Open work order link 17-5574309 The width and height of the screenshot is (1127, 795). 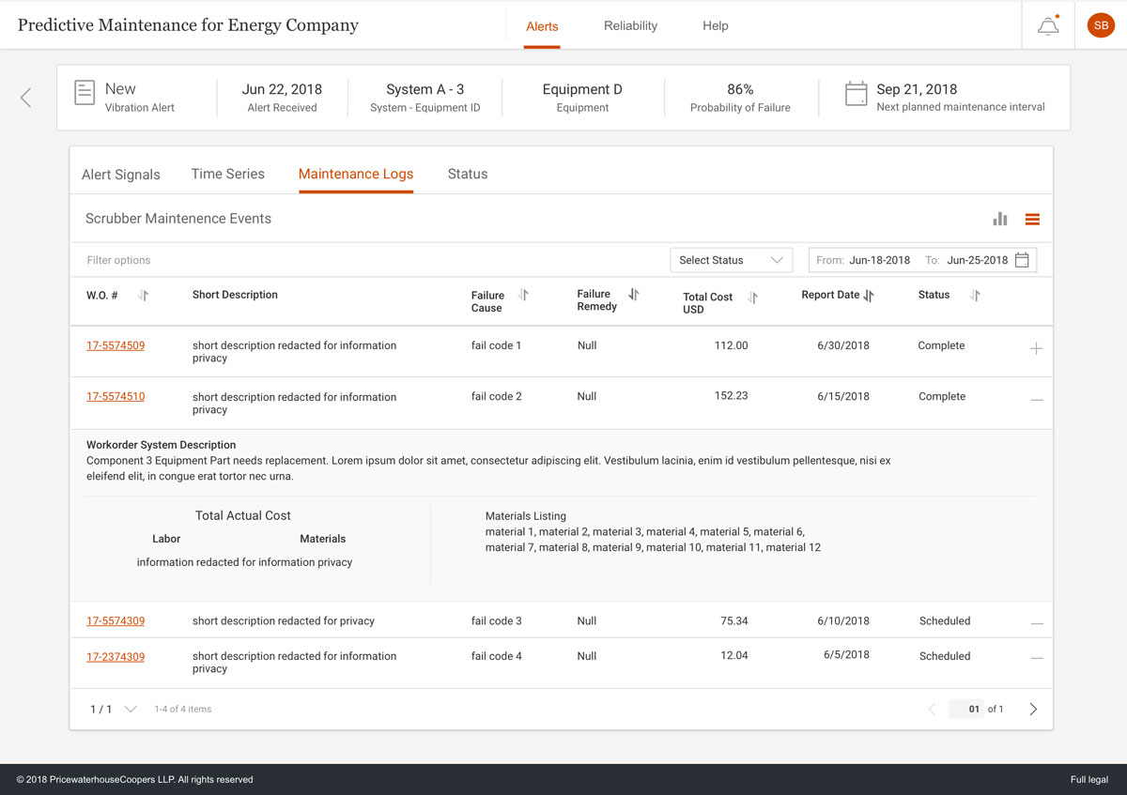tap(116, 620)
